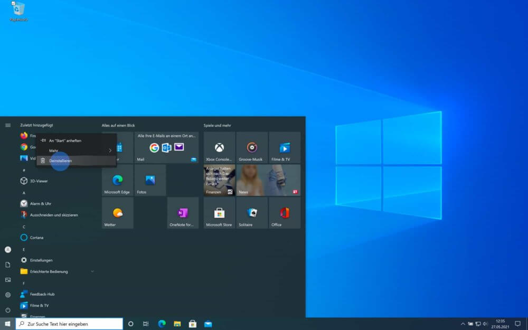Open Alarm & Uhr from the app list
The image size is (528, 330).
[x=41, y=203]
